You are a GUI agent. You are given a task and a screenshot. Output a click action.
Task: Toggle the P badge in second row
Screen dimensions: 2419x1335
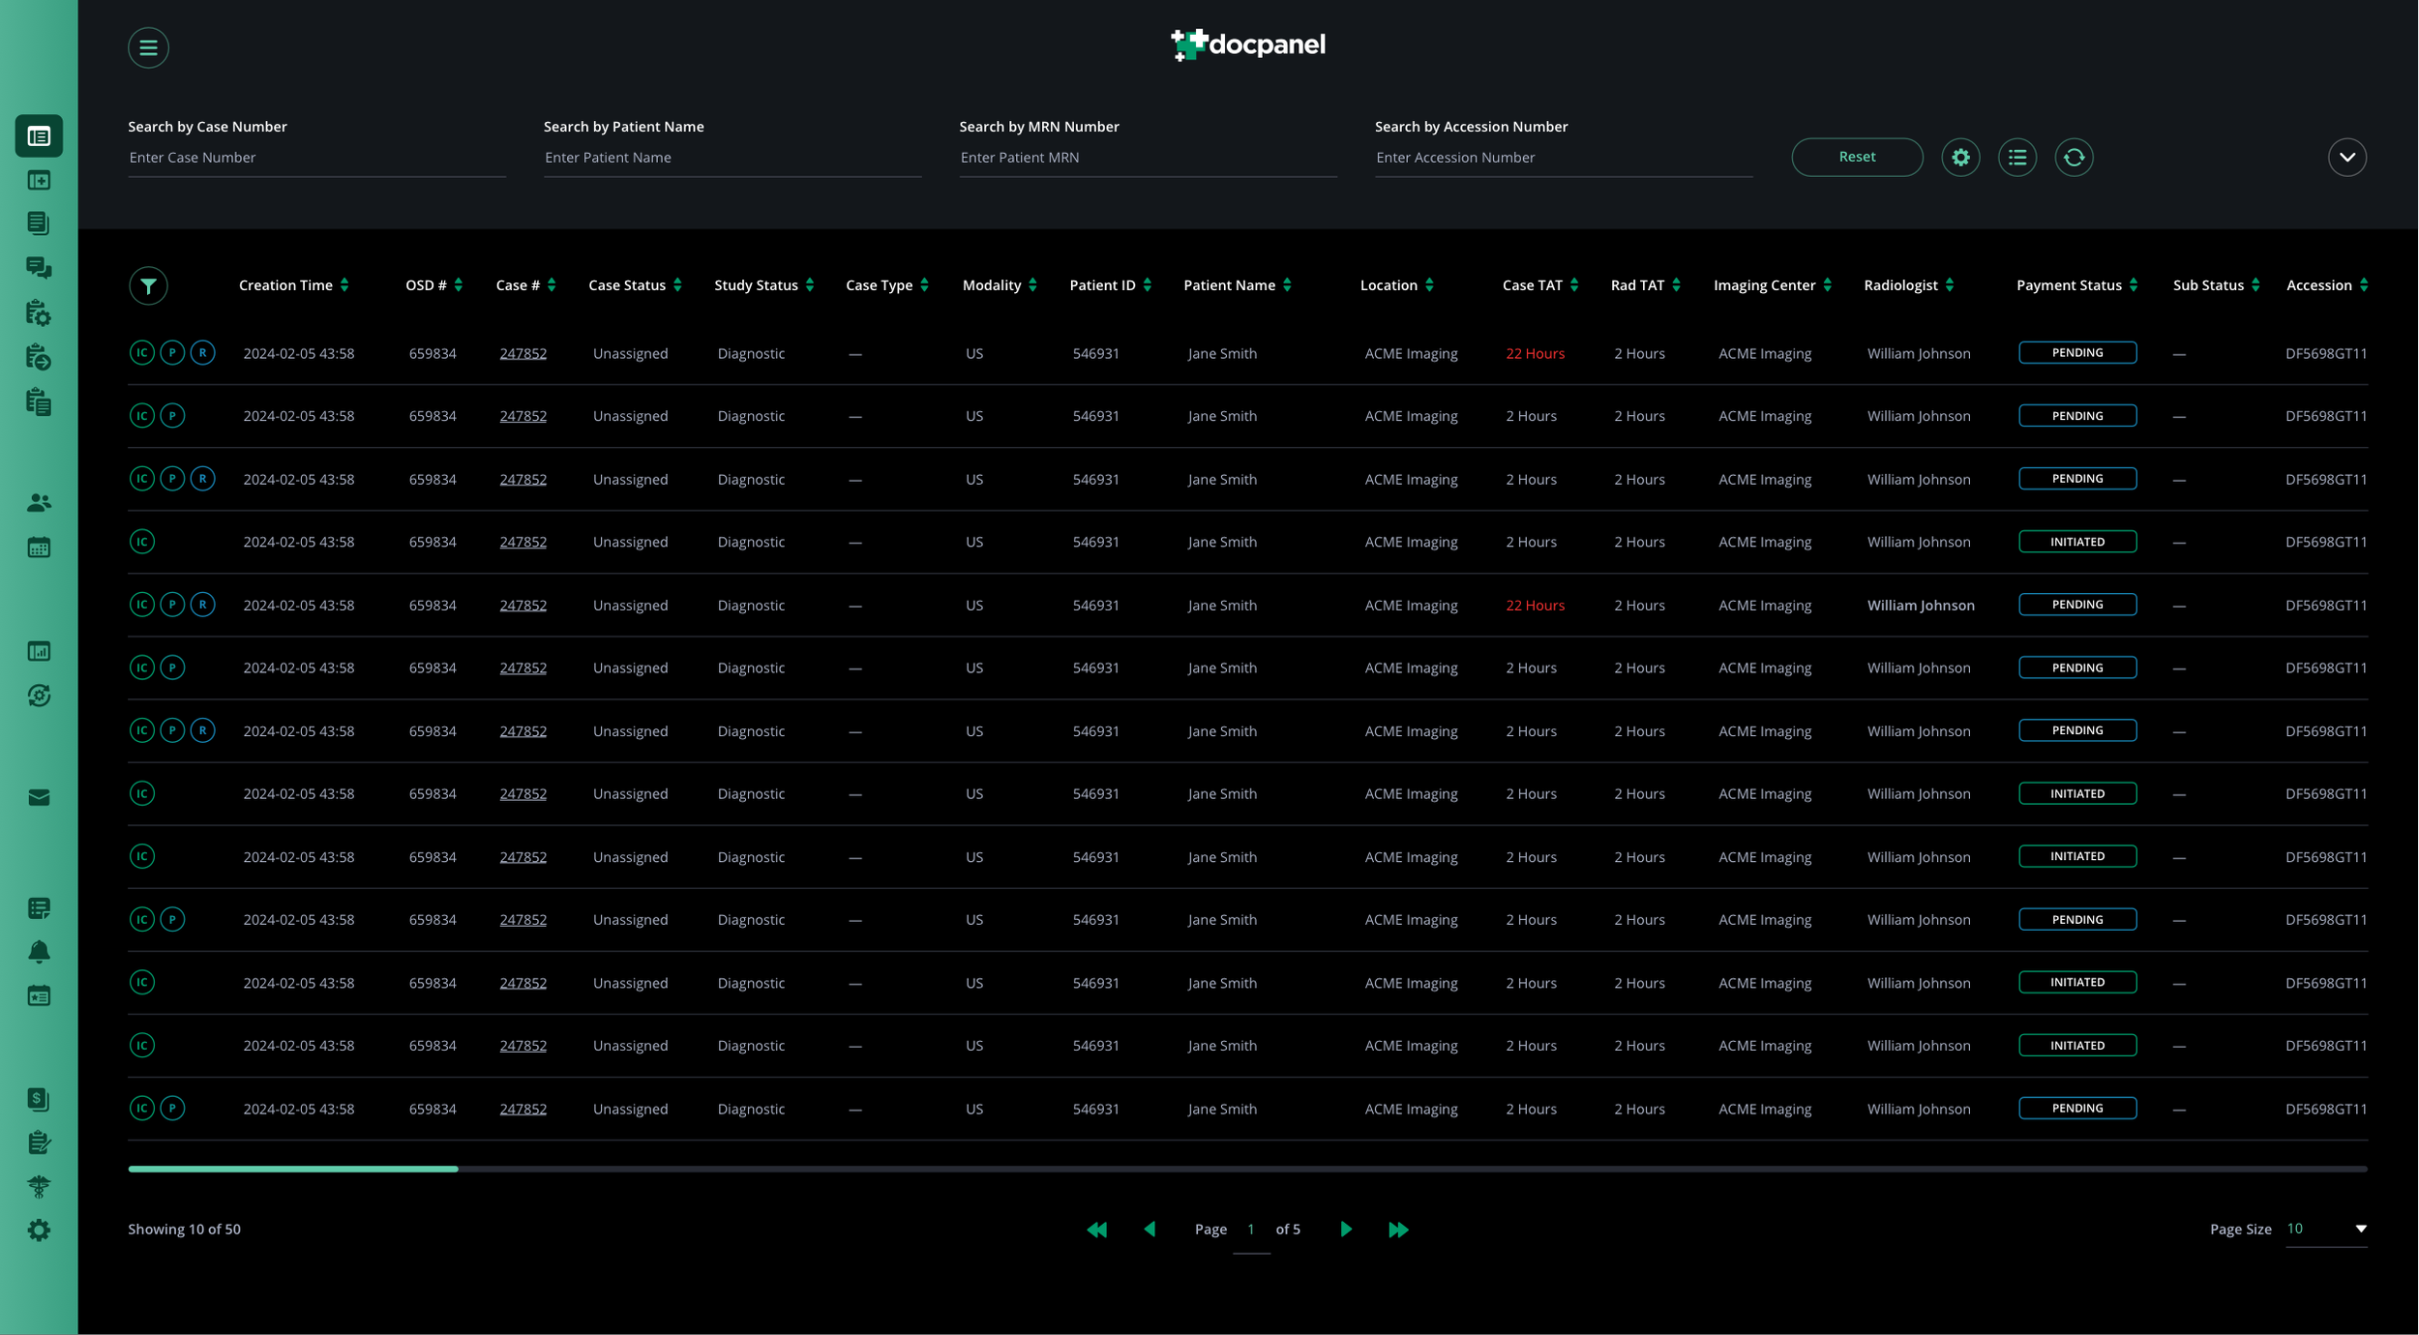(x=172, y=416)
